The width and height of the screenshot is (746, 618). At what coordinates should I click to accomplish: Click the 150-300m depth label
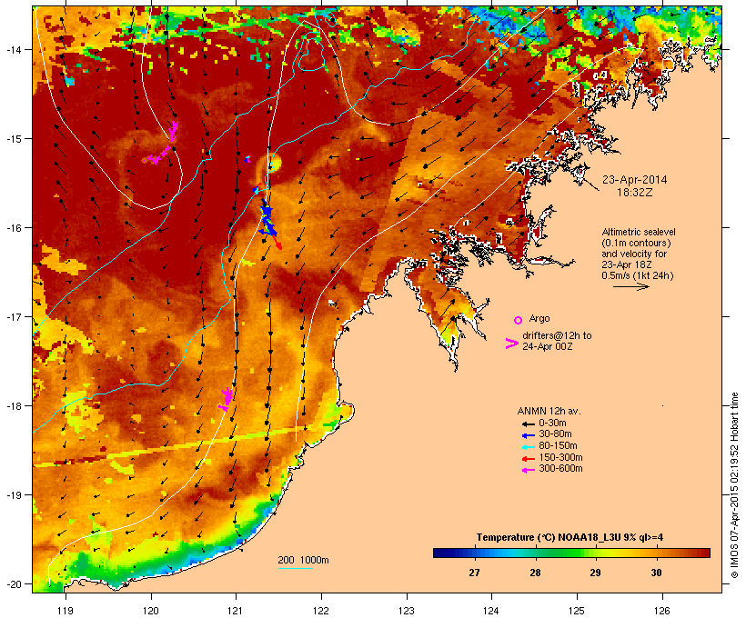560,457
